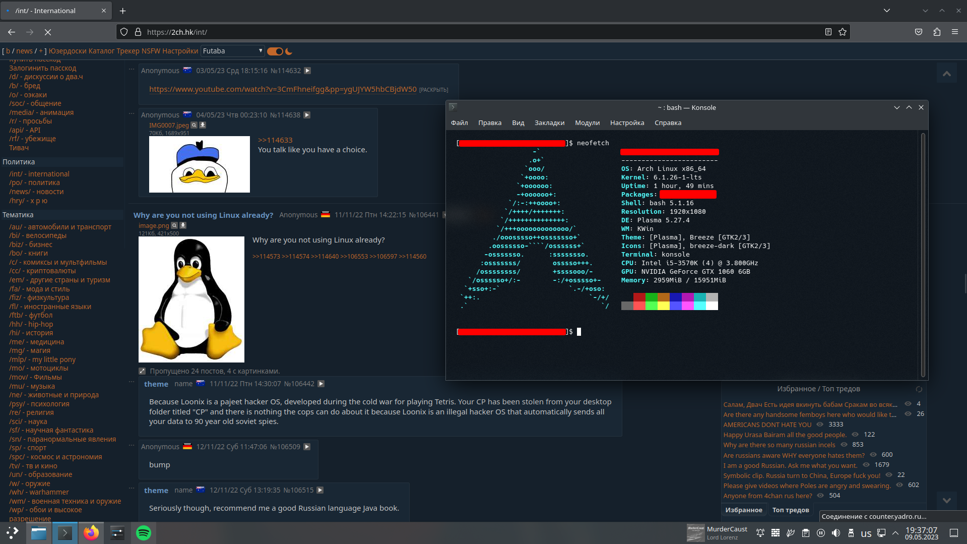967x544 pixels.
Task: Open volume control in system tray
Action: [x=836, y=533]
